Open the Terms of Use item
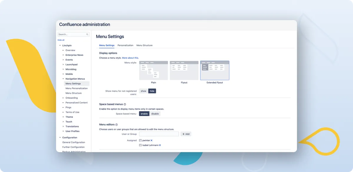This screenshot has height=172, width=353. tap(72, 112)
